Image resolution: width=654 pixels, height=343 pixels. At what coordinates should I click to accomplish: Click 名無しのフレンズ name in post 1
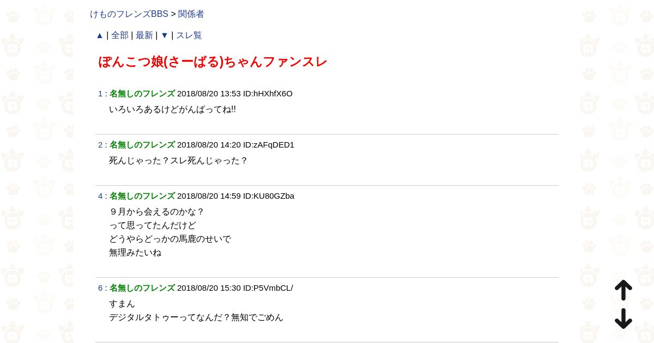coord(142,94)
